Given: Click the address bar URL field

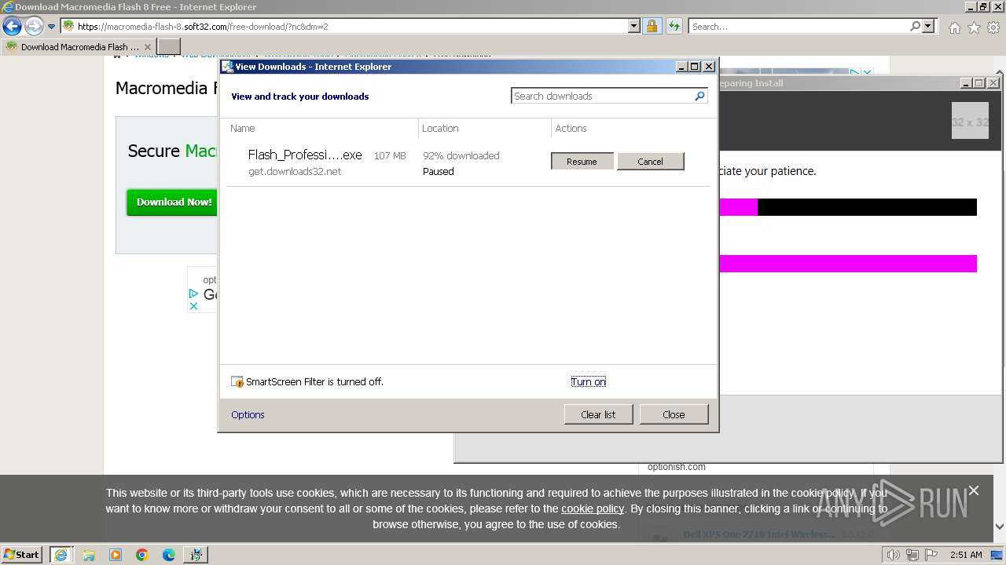Looking at the screenshot, I should pyautogui.click(x=351, y=26).
